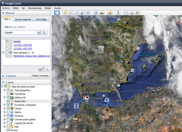This screenshot has height=132, width=182.
Task: Click the Tiempo sun layer icon
Action: click(12, 108)
